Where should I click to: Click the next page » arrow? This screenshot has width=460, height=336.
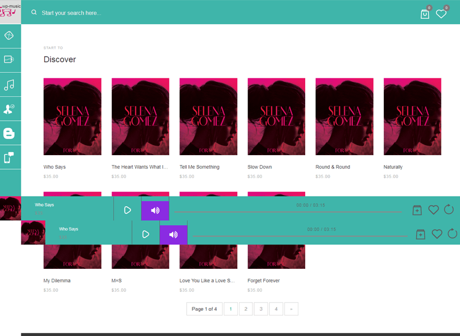click(291, 309)
